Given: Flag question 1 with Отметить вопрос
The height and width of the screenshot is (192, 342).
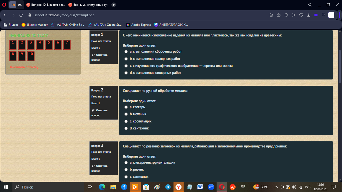Looking at the screenshot, I should (99, 57).
